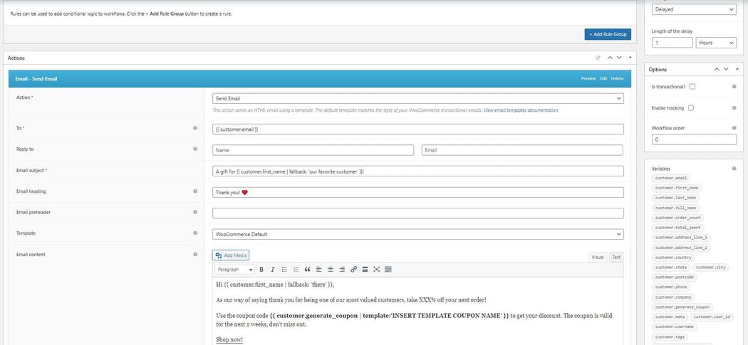Enable the Is transactional checkbox
The height and width of the screenshot is (345, 748).
[x=692, y=87]
